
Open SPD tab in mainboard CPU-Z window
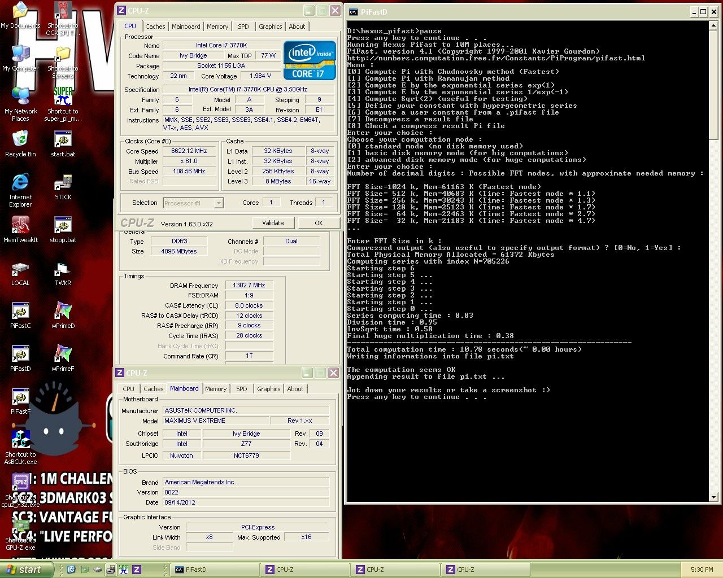click(242, 389)
